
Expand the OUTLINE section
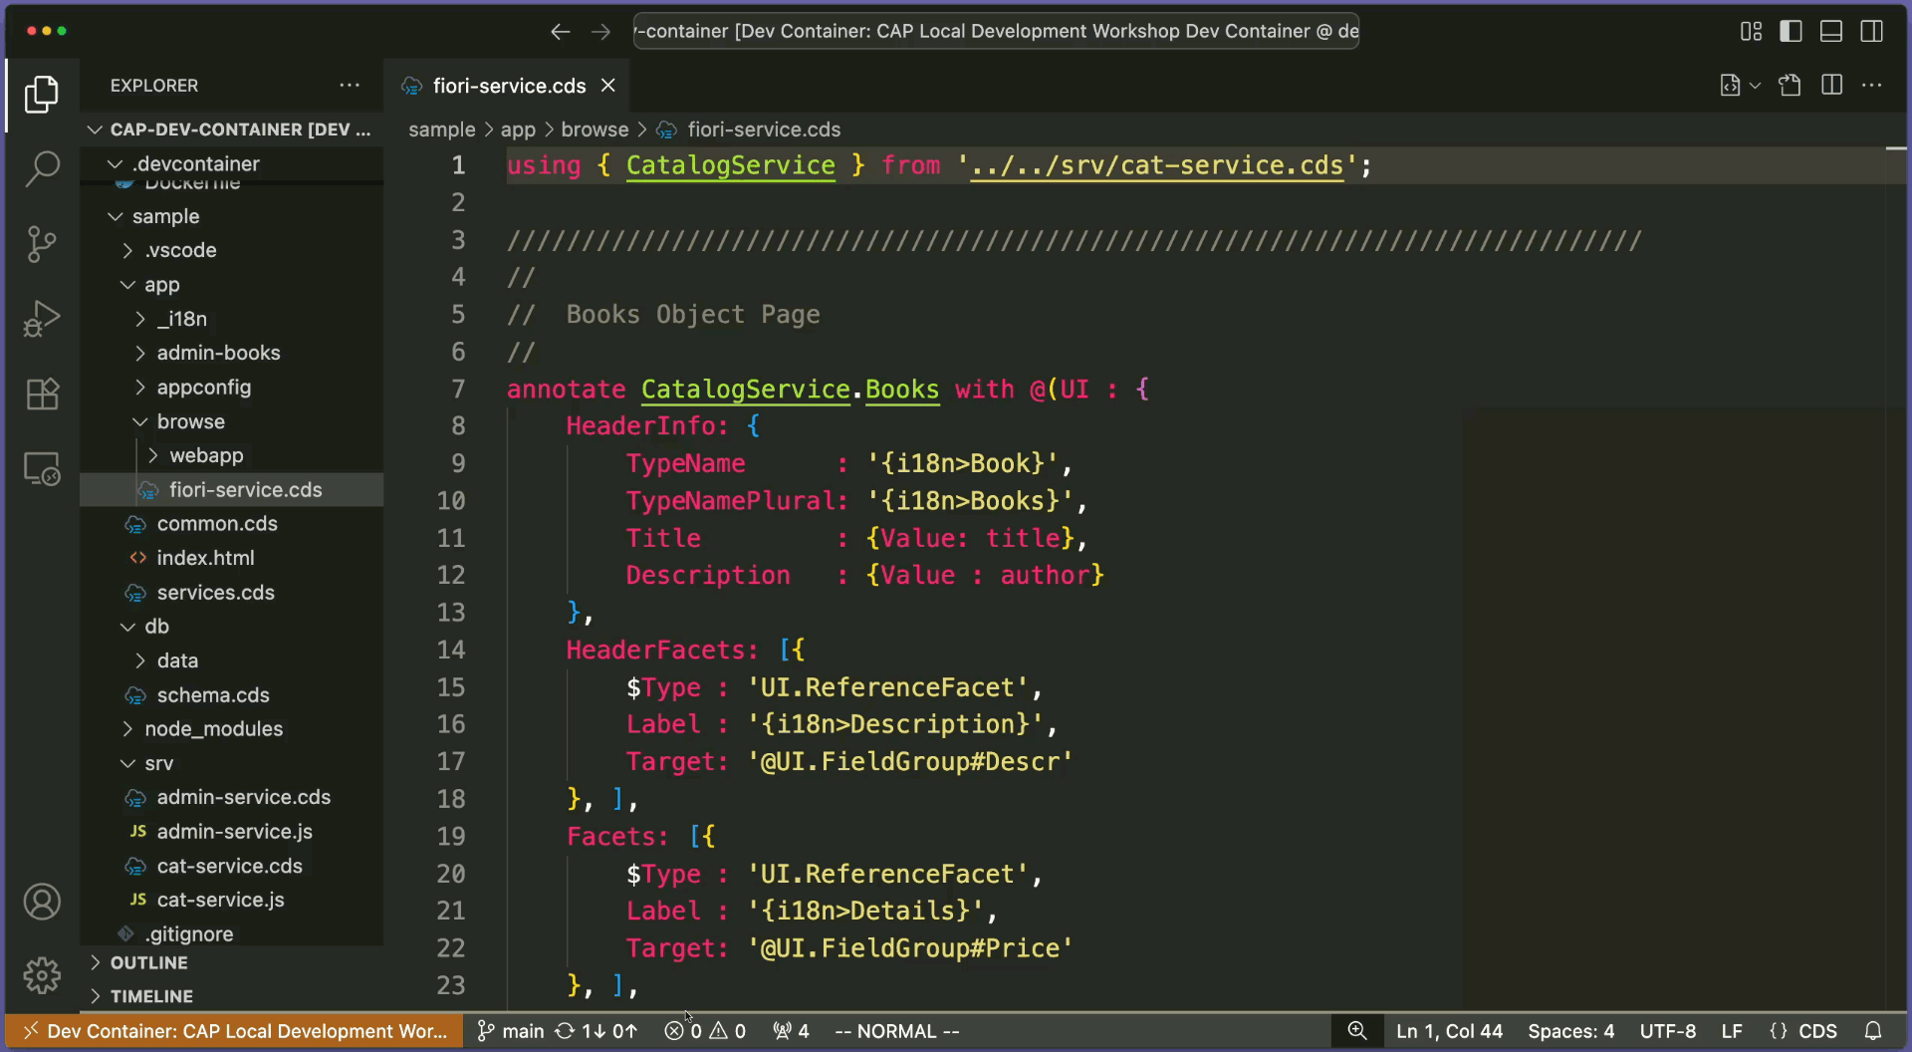[x=231, y=963]
